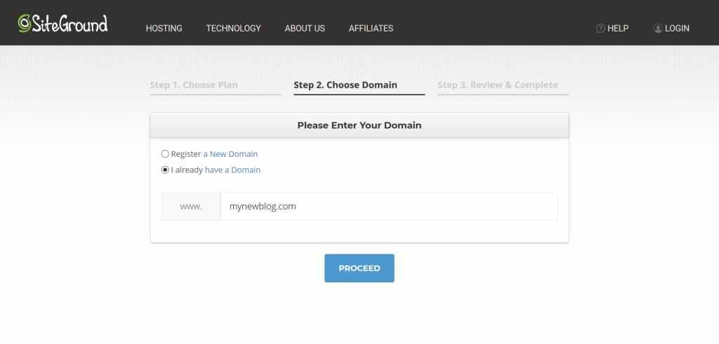Click the 'a New Domain' link text

click(230, 154)
